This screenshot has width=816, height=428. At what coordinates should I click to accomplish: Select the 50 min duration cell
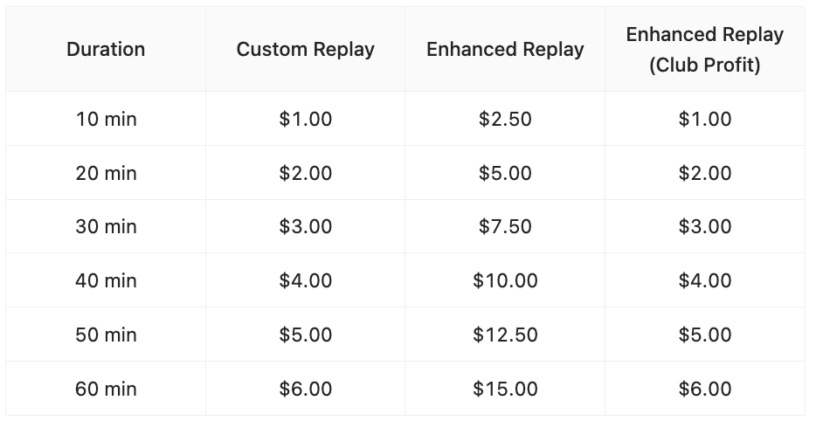pos(106,335)
